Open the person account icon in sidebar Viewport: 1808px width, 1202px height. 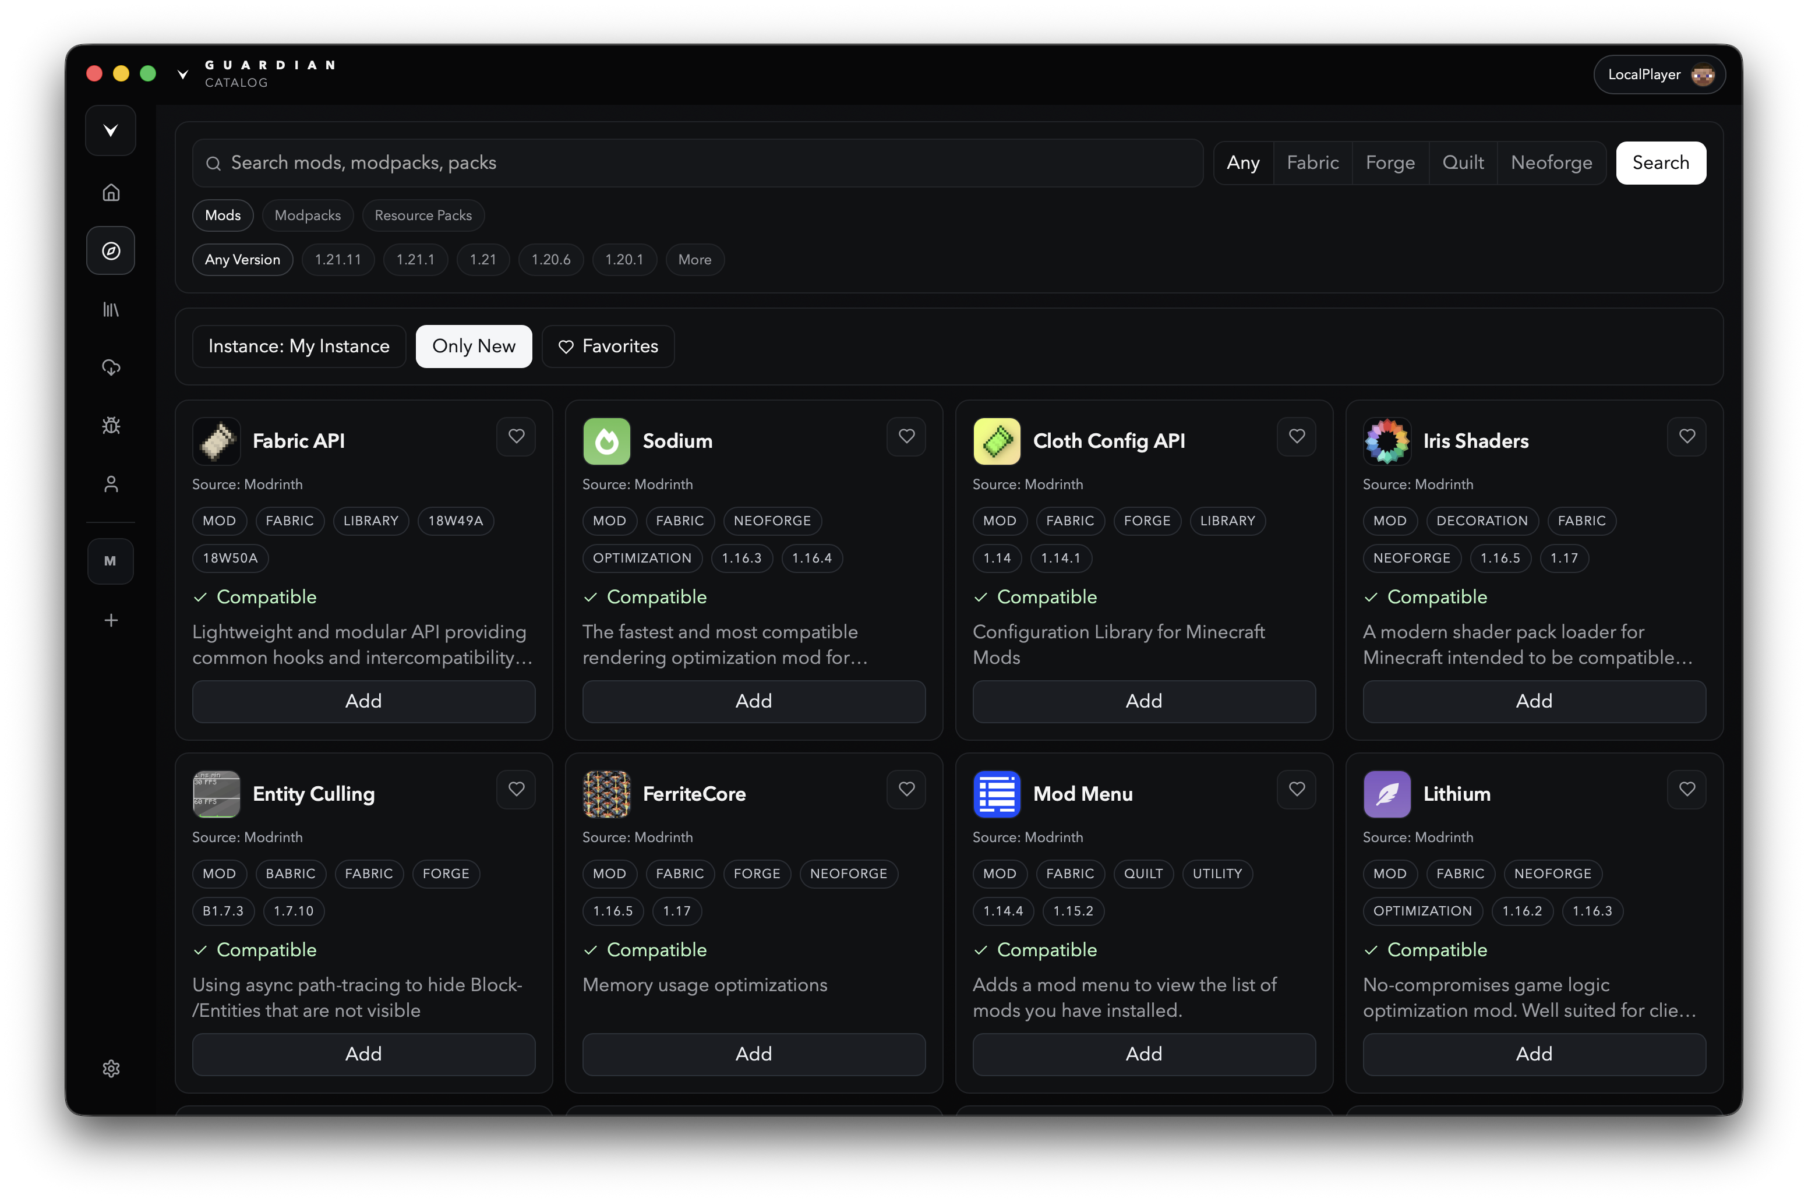(x=111, y=485)
